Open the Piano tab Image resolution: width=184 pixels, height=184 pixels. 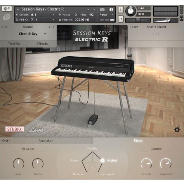click(138, 141)
